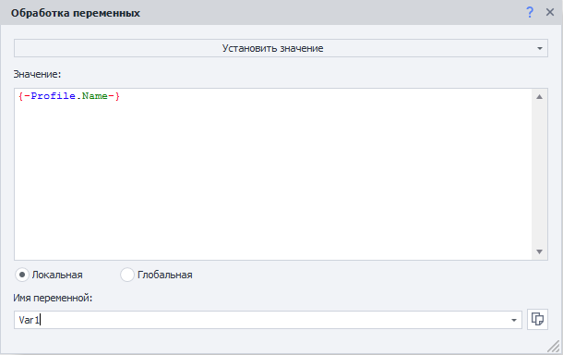Copy variable name with the copy icon
Image resolution: width=563 pixels, height=355 pixels.
537,319
